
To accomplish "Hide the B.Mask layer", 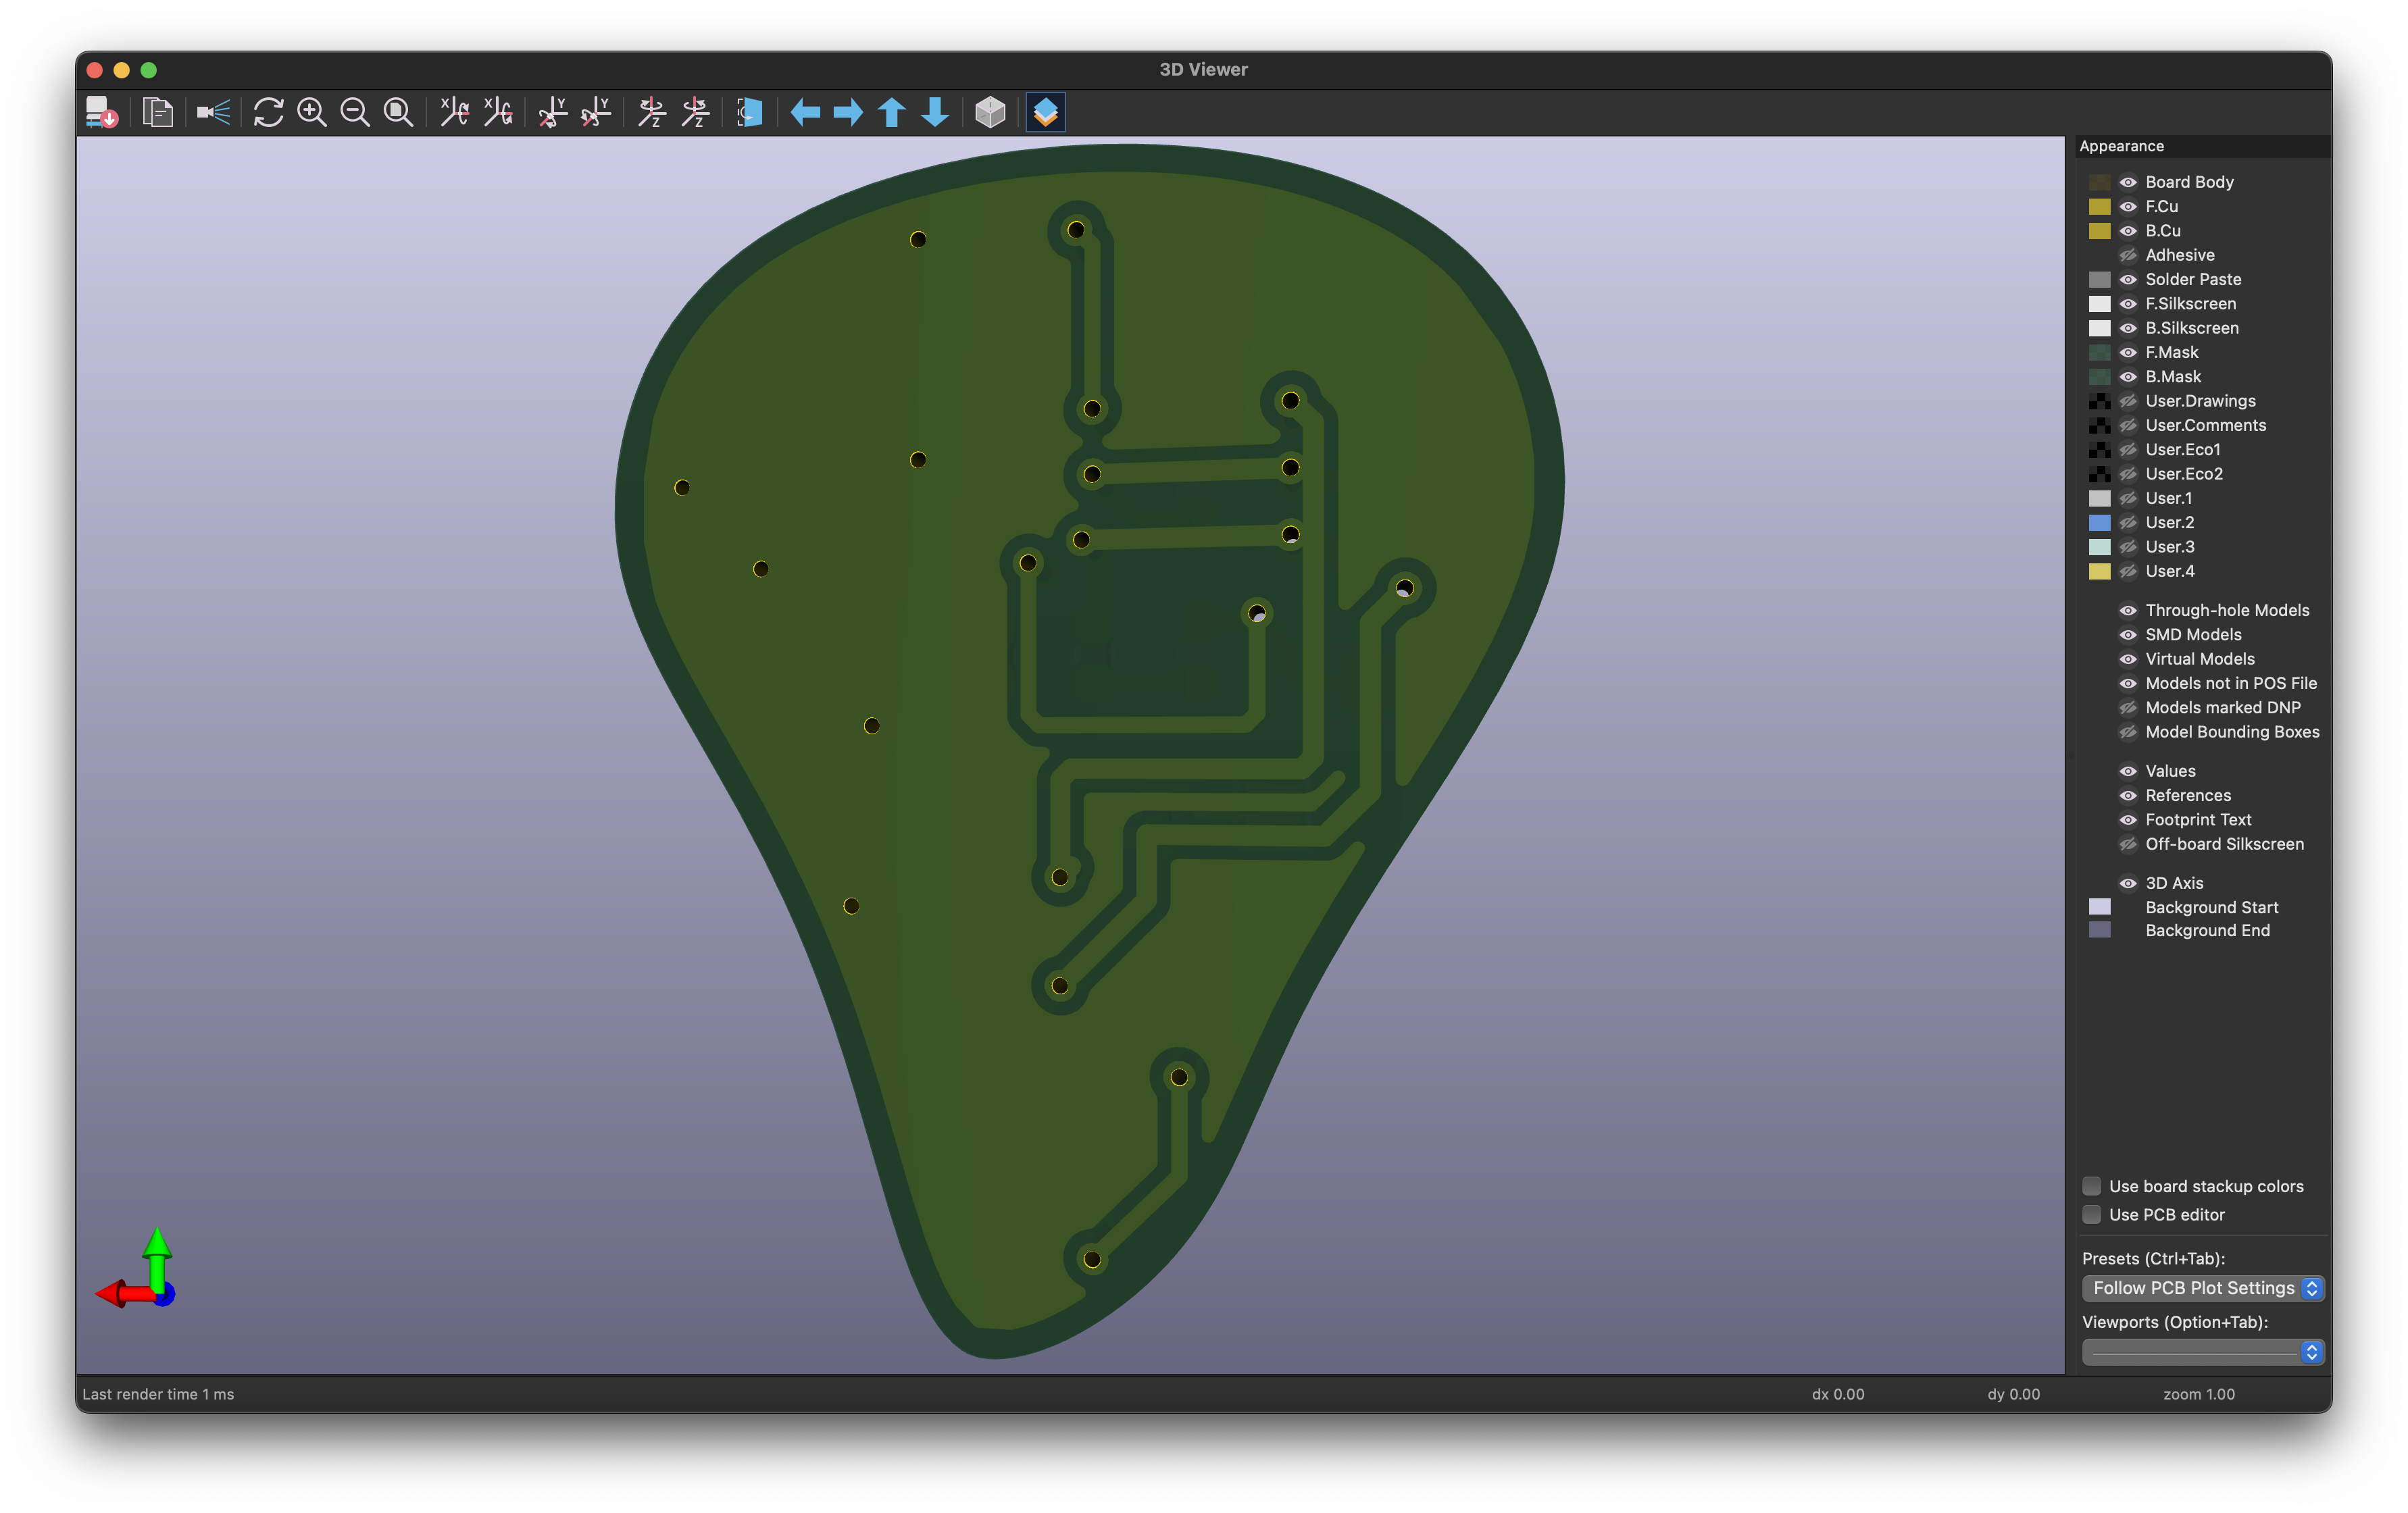I will point(2128,376).
